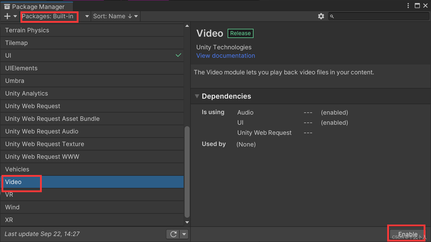Open the gear advanced settings icon
Viewport: 431px width, 242px height.
pos(321,16)
